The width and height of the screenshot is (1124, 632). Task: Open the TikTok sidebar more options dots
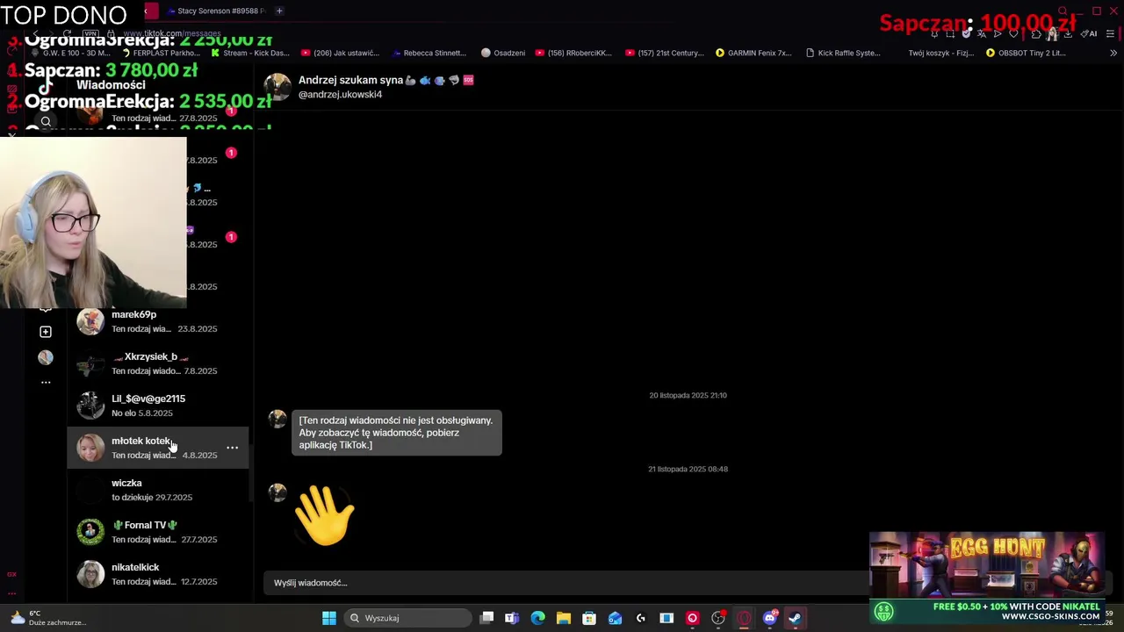click(x=46, y=383)
